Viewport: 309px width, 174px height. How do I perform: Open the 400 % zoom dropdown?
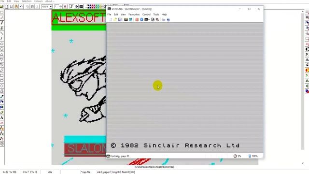click(x=51, y=7)
